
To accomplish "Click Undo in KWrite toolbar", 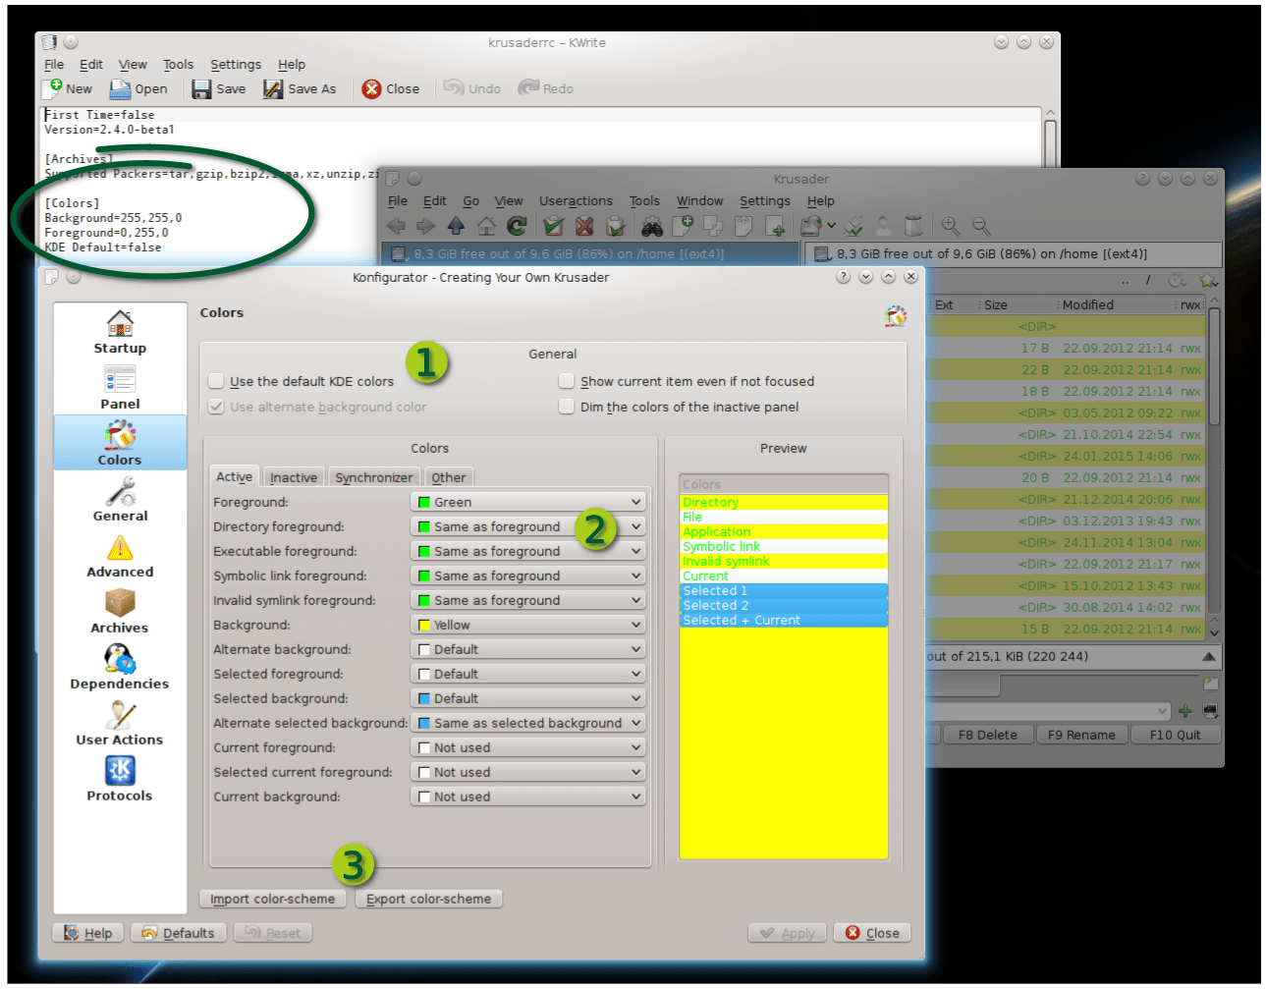I will pos(472,88).
